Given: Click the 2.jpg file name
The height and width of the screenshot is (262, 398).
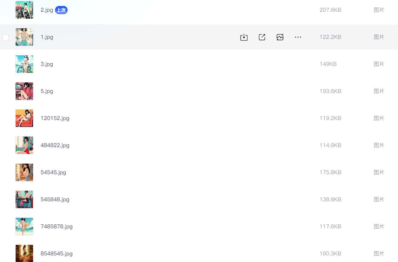Looking at the screenshot, I should click(x=47, y=10).
